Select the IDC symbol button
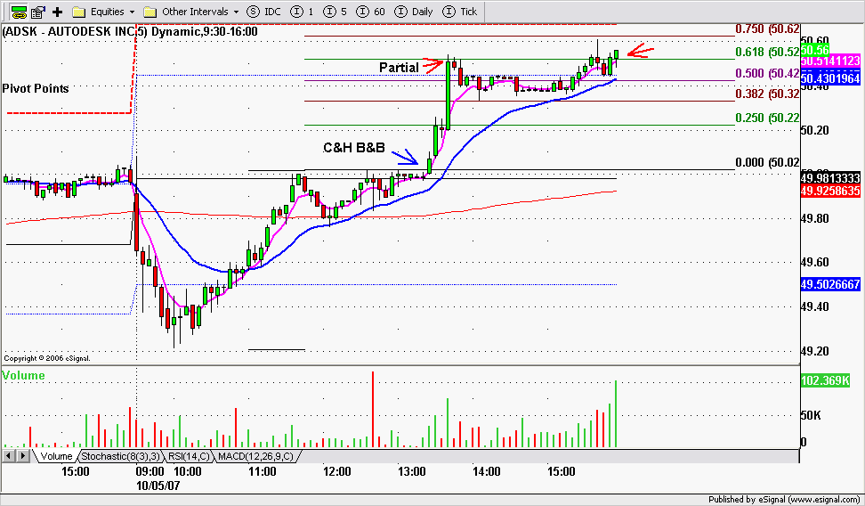This screenshot has width=865, height=506. (x=263, y=12)
